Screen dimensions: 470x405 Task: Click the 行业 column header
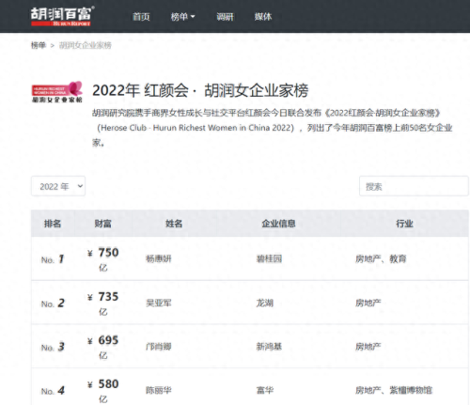404,224
